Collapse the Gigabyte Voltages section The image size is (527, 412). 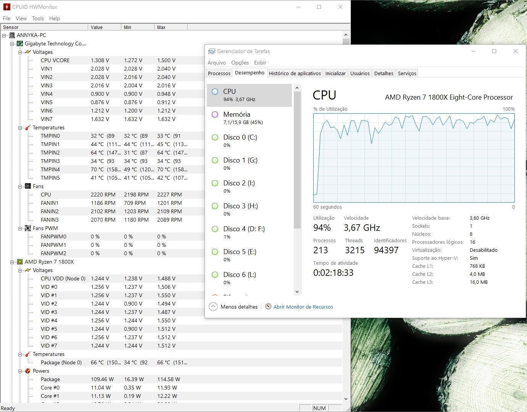[x=20, y=52]
